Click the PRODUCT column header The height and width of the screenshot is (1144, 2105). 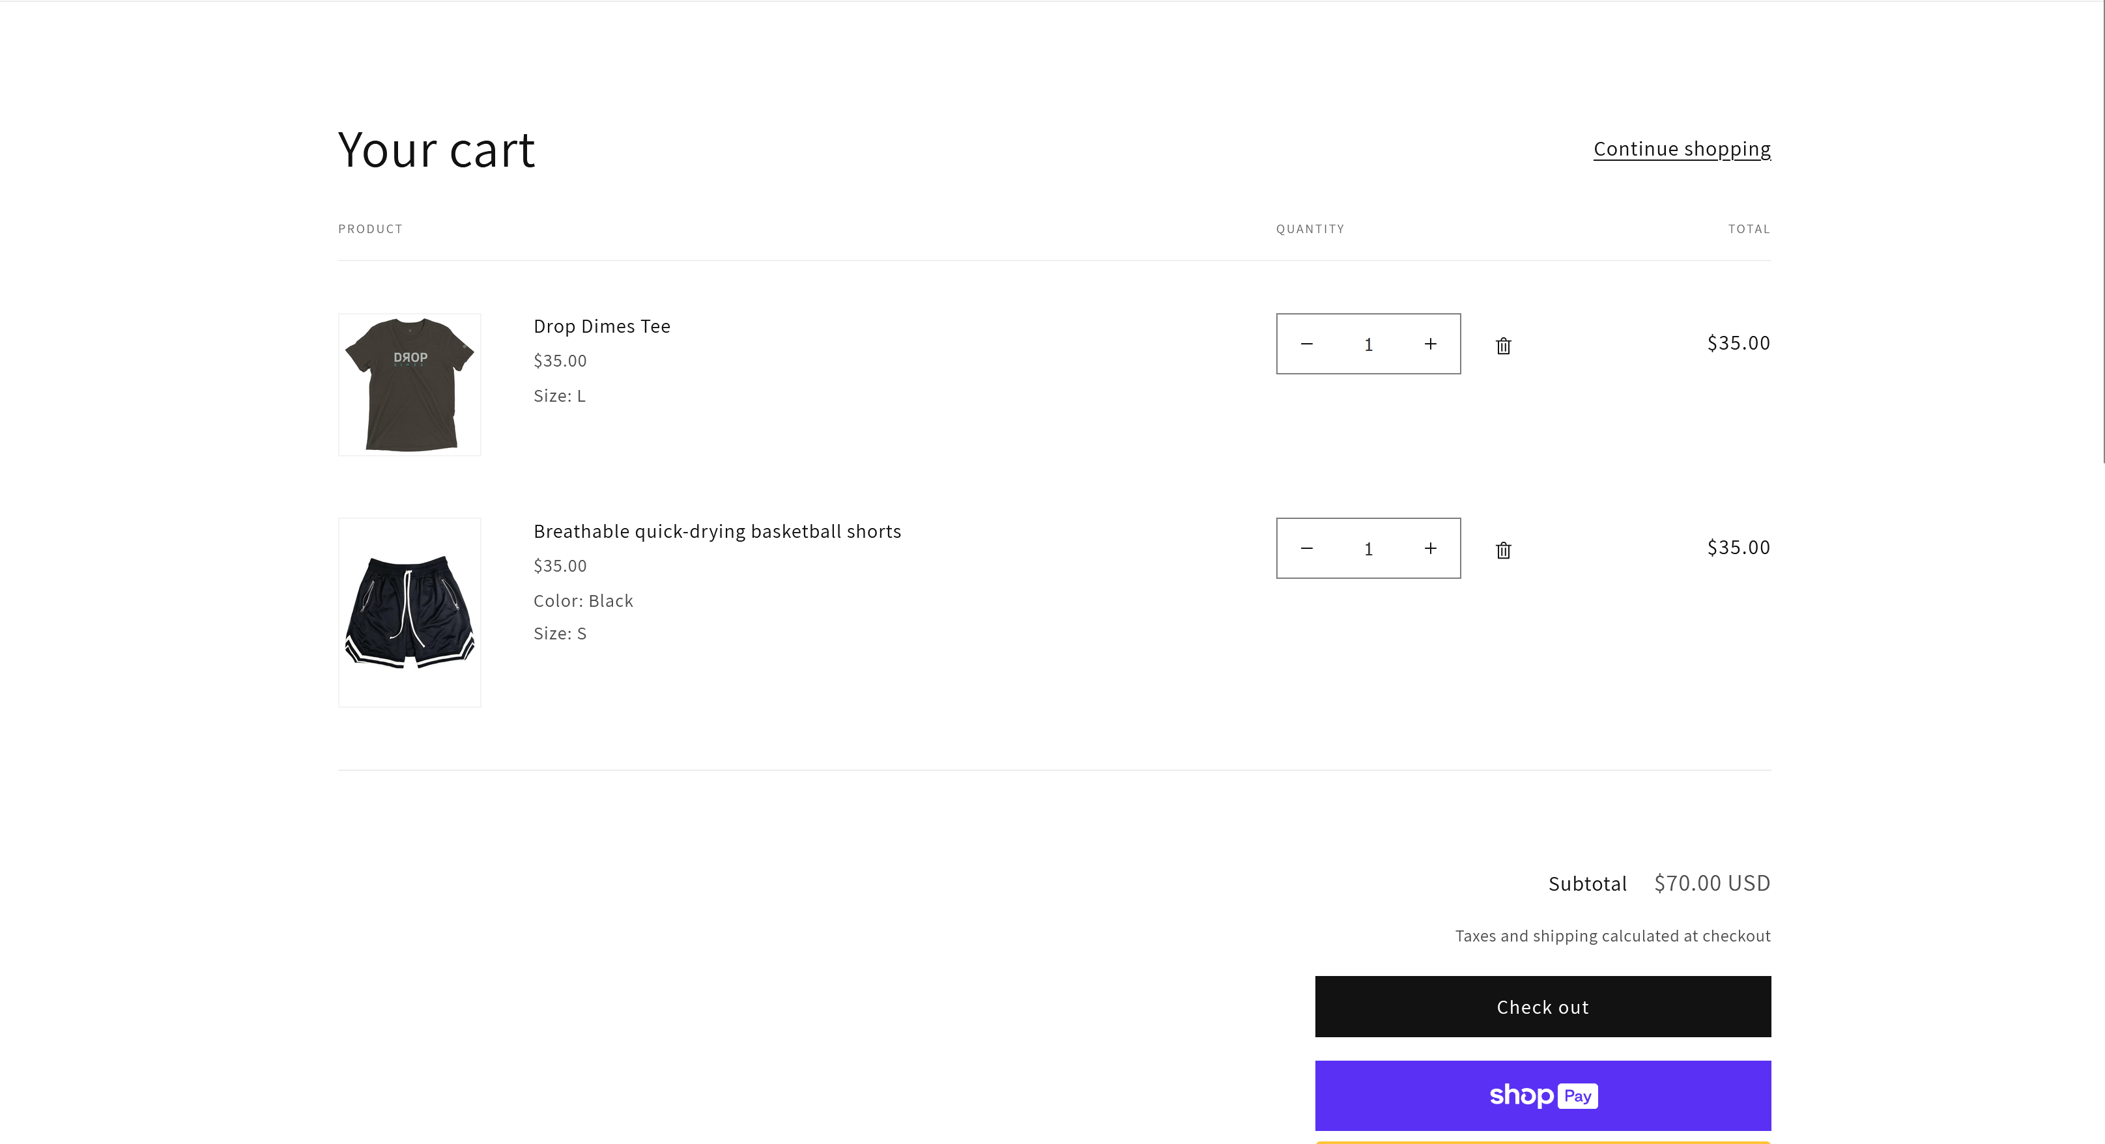point(370,229)
